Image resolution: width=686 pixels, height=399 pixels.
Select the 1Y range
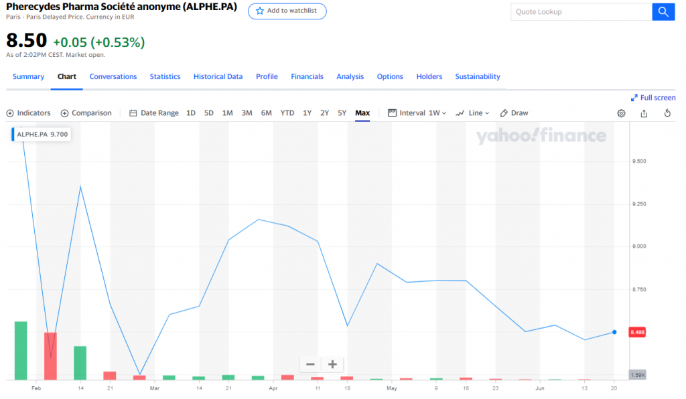[x=307, y=113]
